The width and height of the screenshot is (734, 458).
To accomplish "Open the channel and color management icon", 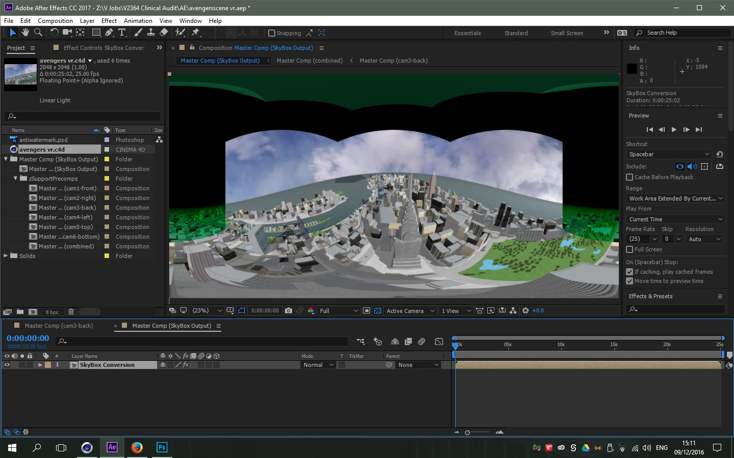I will [x=311, y=310].
